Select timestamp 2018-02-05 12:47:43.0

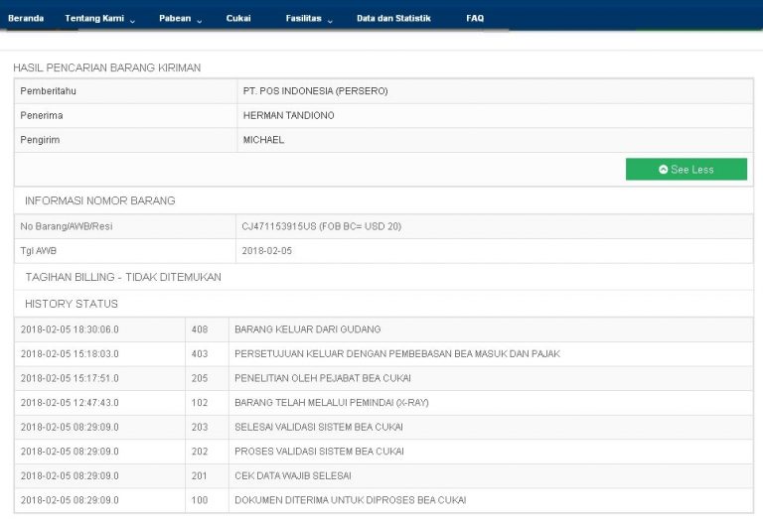pos(70,403)
